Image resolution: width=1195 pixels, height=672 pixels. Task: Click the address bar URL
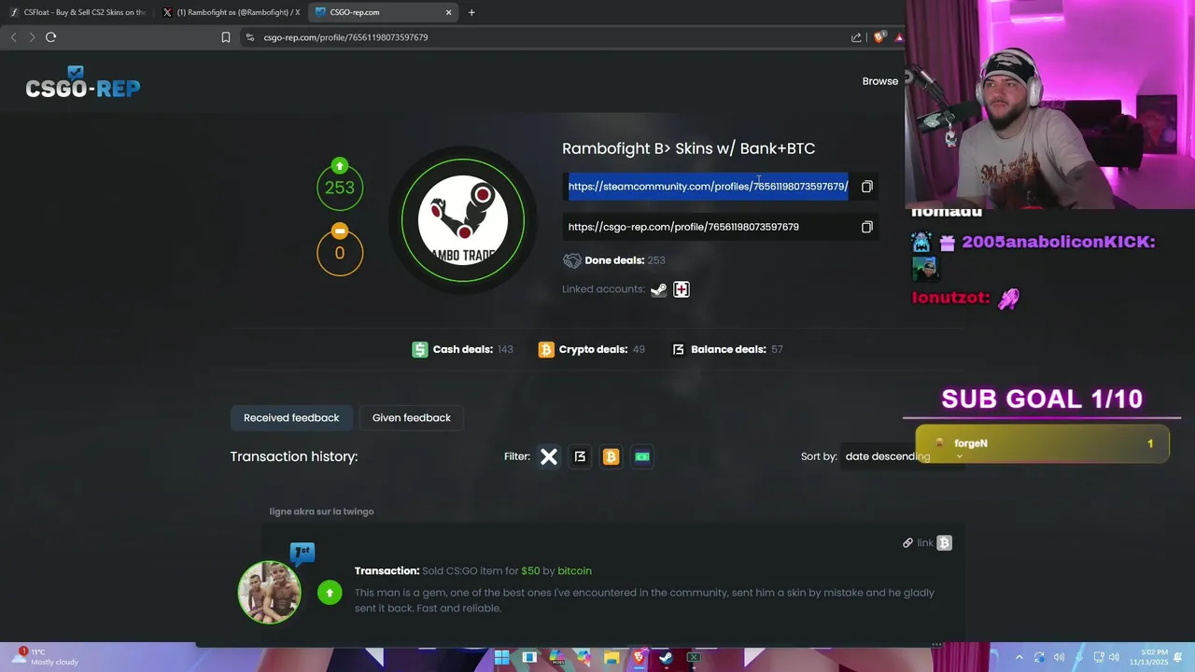pos(345,37)
